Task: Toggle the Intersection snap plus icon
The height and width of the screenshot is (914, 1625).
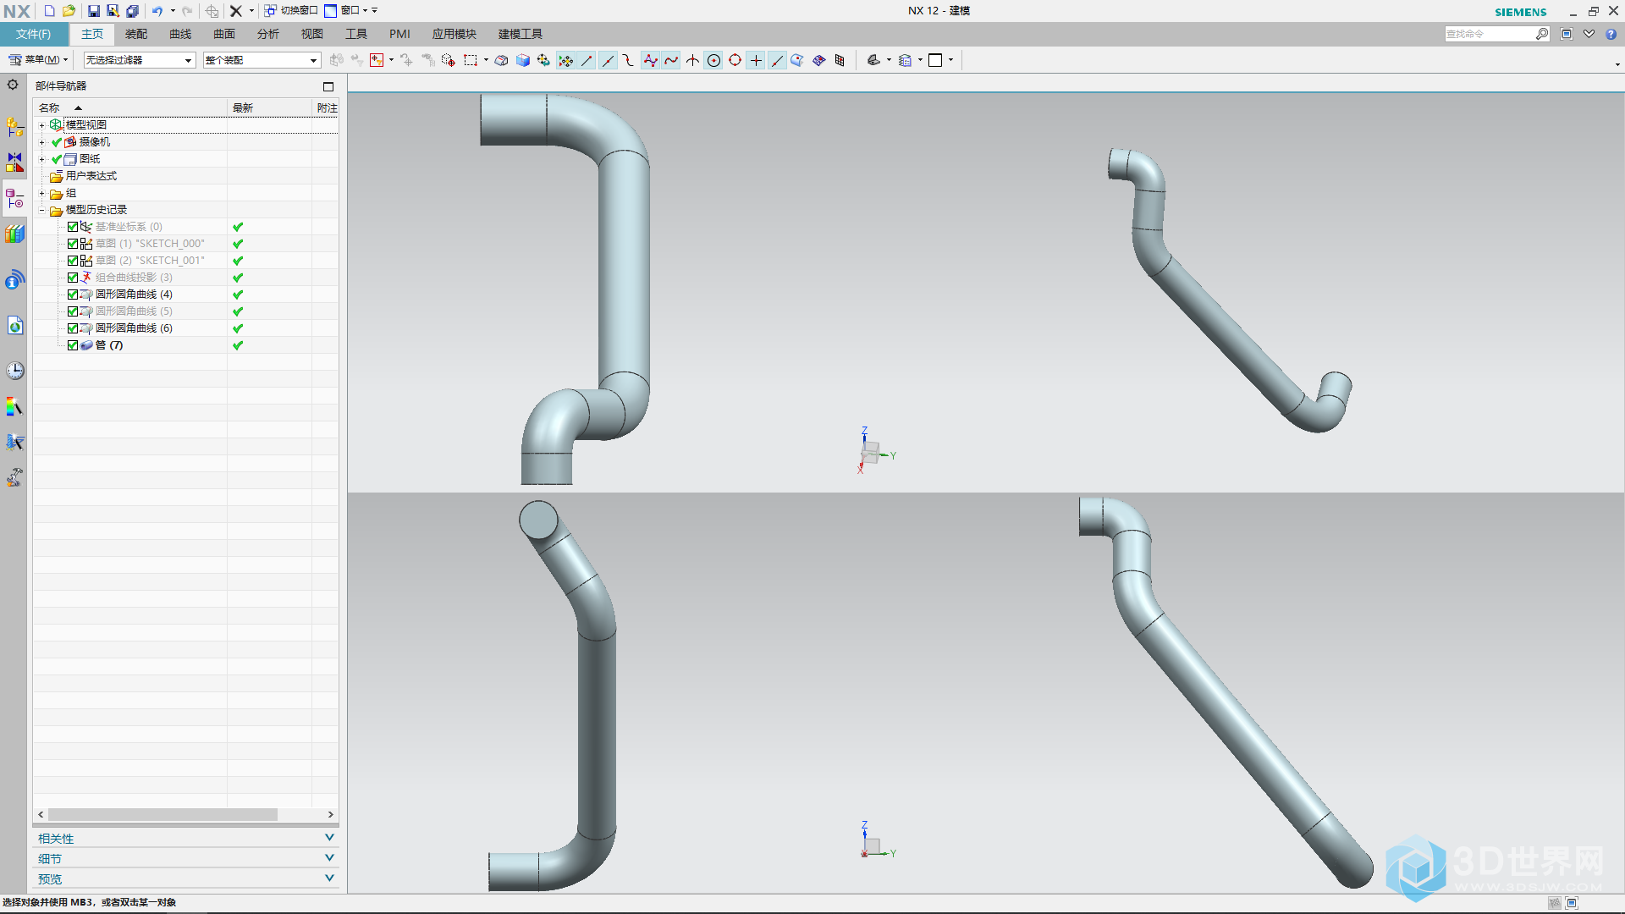Action: (756, 60)
